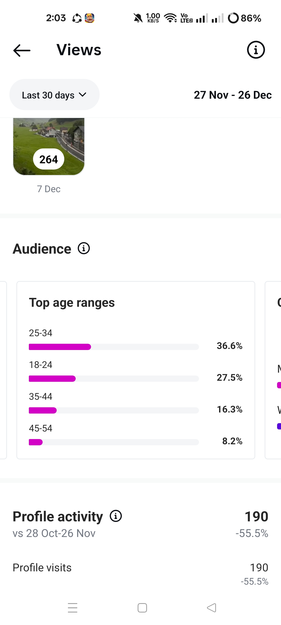This screenshot has height=625, width=281.
Task: Select the 25-34 age range bar
Action: pyautogui.click(x=114, y=347)
